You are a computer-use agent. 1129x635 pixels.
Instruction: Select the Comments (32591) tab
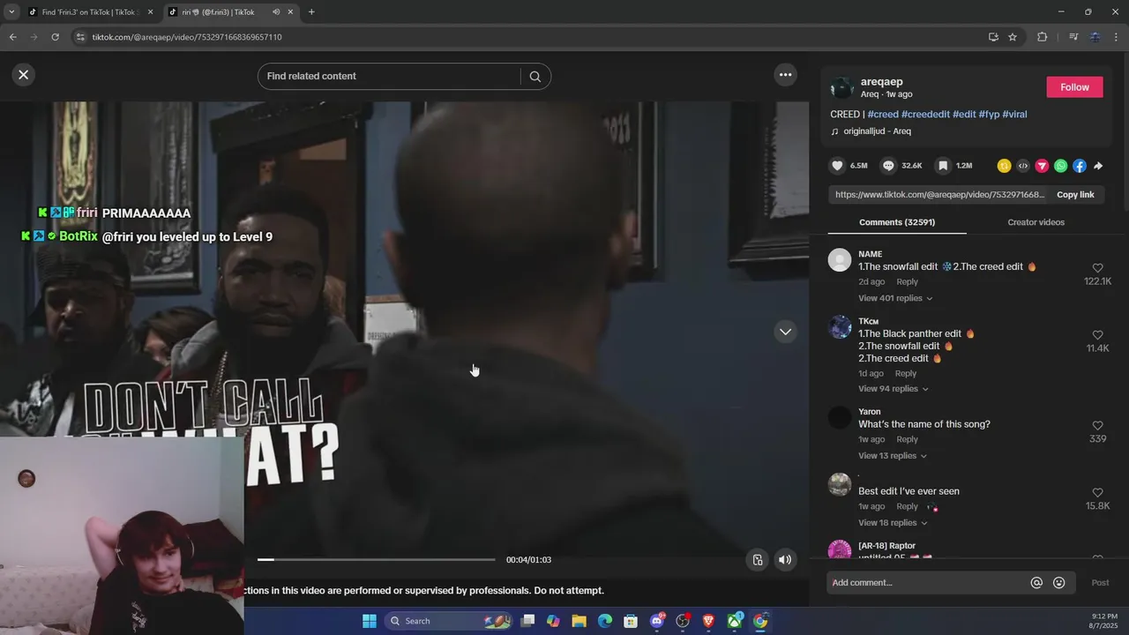(897, 222)
